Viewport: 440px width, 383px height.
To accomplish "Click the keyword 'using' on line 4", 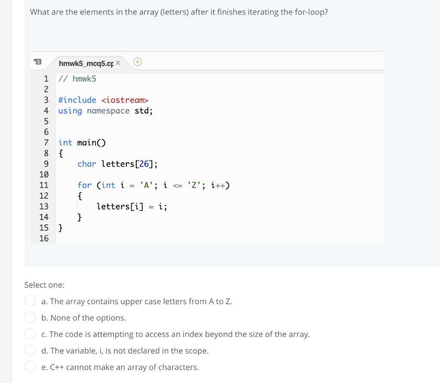I will pyautogui.click(x=70, y=111).
